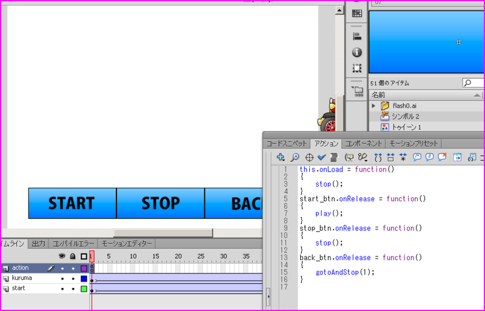Click the timeline playhead at frame 1
The width and height of the screenshot is (485, 311).
[x=92, y=256]
